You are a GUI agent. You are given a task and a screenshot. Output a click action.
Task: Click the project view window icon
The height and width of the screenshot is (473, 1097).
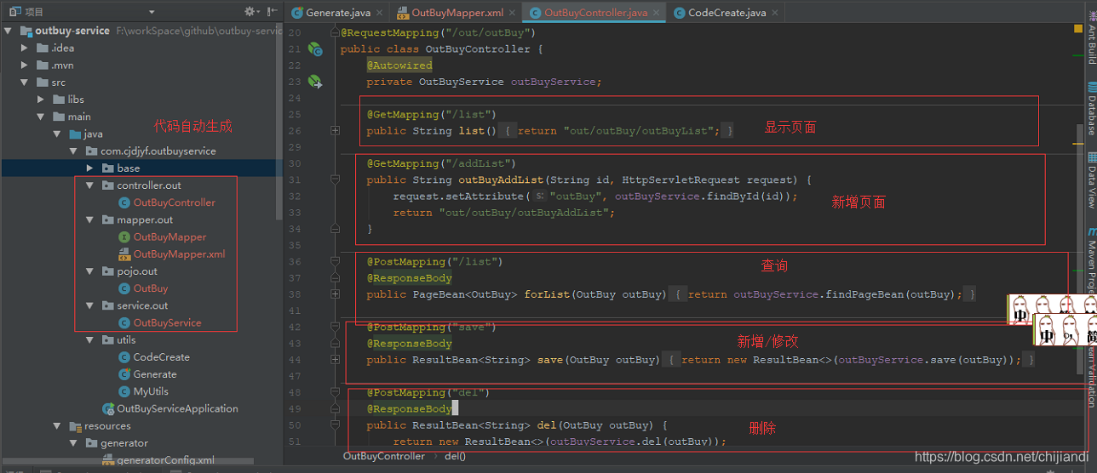[x=14, y=12]
